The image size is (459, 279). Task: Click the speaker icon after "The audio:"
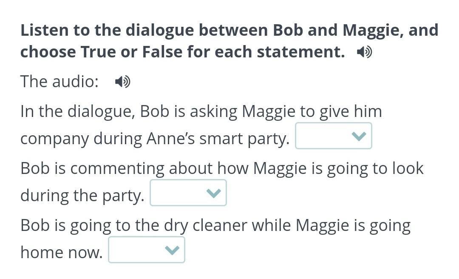(x=122, y=81)
